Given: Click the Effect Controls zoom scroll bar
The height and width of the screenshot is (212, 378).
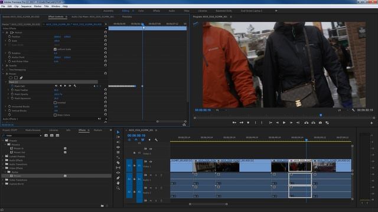Looking at the screenshot, I should pos(171,121).
